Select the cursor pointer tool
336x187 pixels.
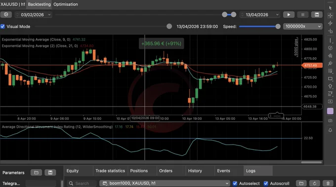pos(330,8)
